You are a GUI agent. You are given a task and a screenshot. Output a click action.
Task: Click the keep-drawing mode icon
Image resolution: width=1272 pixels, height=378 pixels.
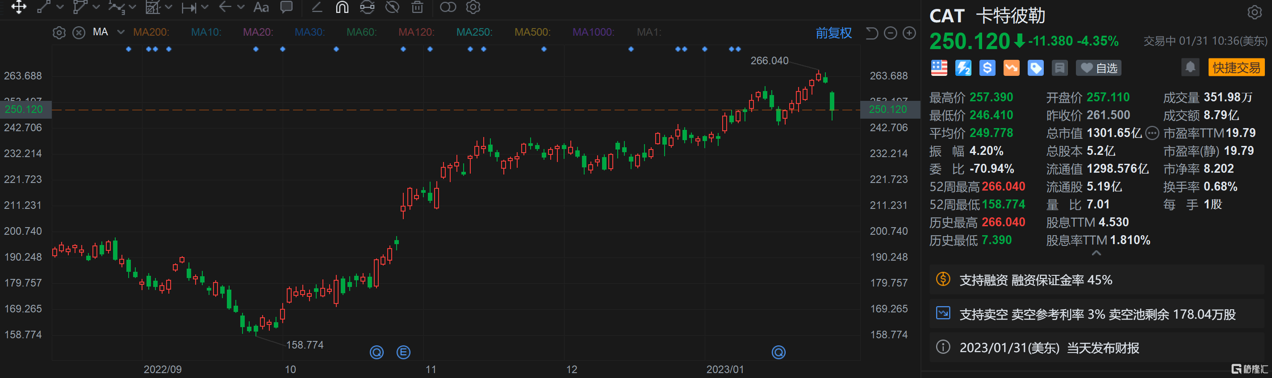[x=367, y=7]
